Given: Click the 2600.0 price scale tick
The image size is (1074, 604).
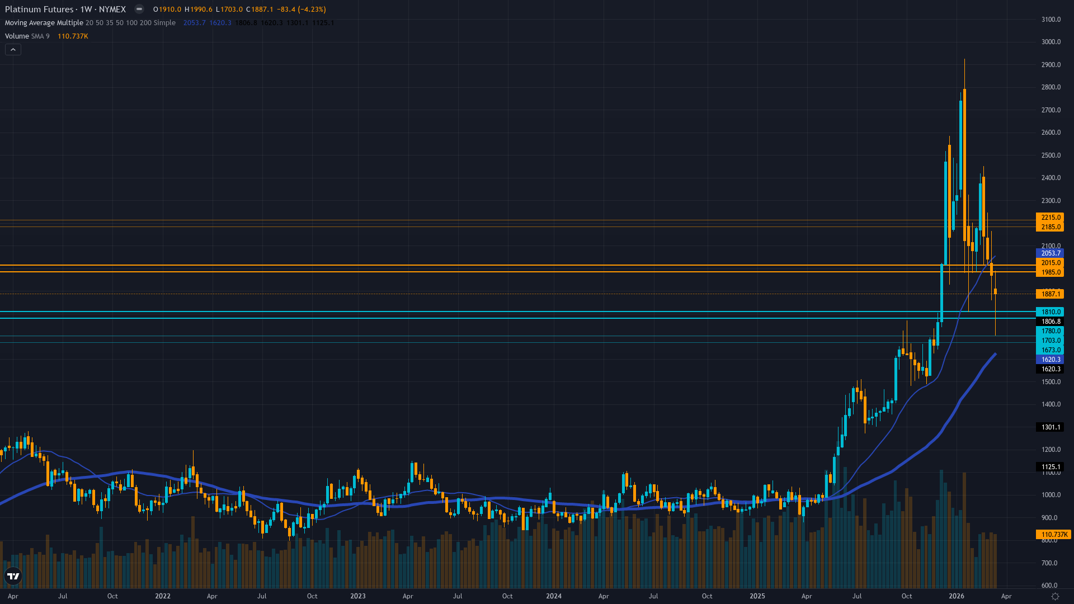Looking at the screenshot, I should point(1051,133).
